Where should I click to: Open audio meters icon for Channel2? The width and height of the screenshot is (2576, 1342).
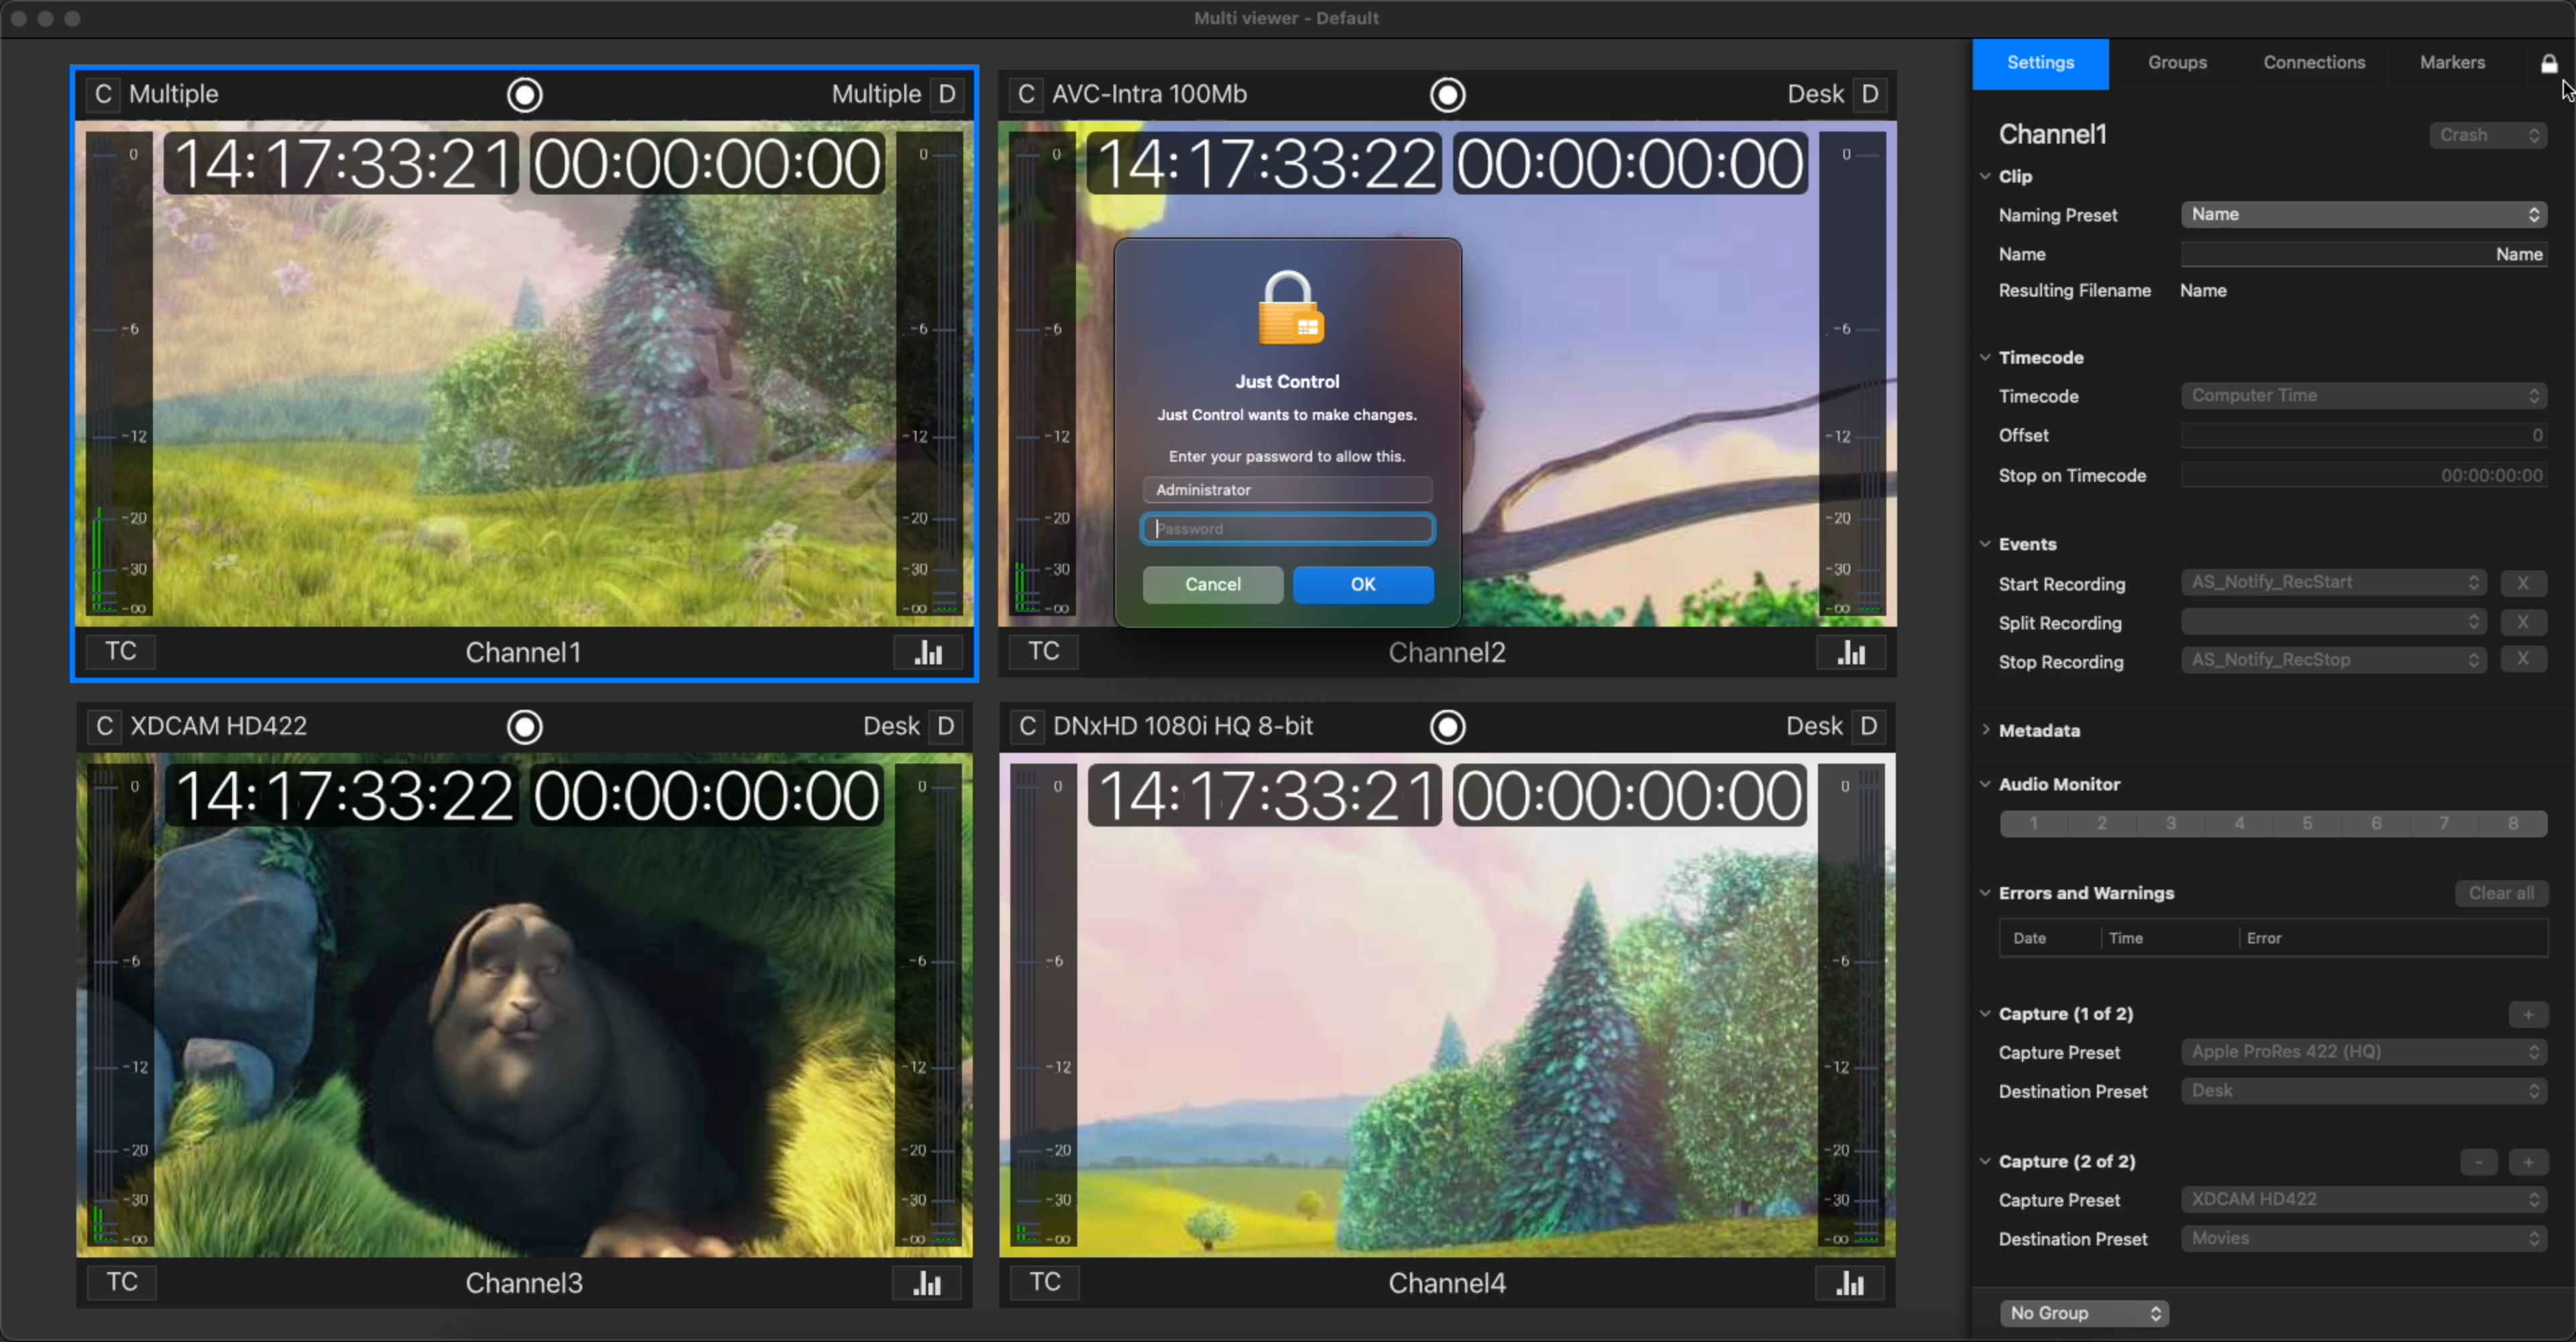1852,652
